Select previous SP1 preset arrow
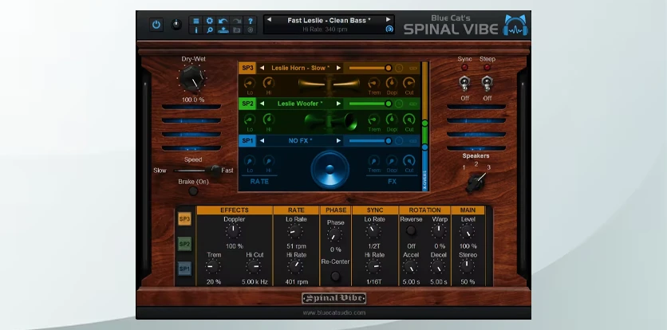 (x=262, y=141)
